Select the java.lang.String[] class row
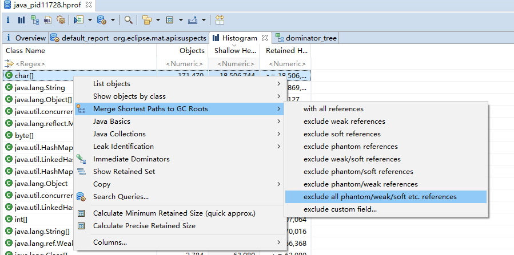The width and height of the screenshot is (514, 255). point(38,232)
